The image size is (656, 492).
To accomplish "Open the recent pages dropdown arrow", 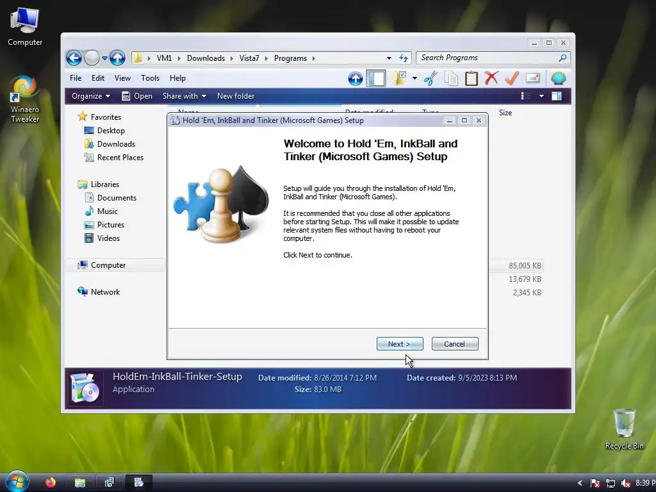I will pos(104,58).
